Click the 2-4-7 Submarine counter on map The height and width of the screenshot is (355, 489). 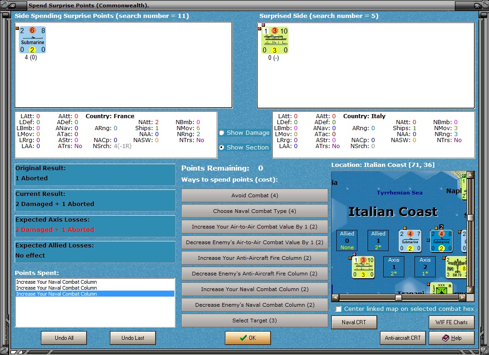[410, 240]
